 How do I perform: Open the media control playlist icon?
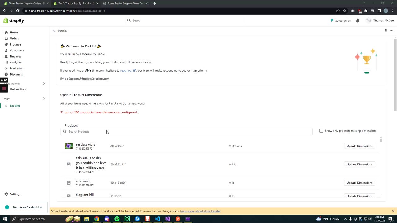[372, 11]
